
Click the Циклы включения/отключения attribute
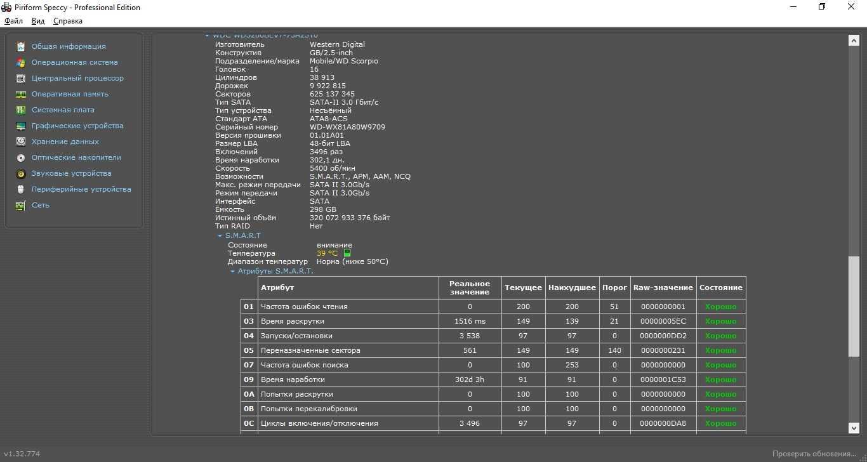(x=319, y=423)
